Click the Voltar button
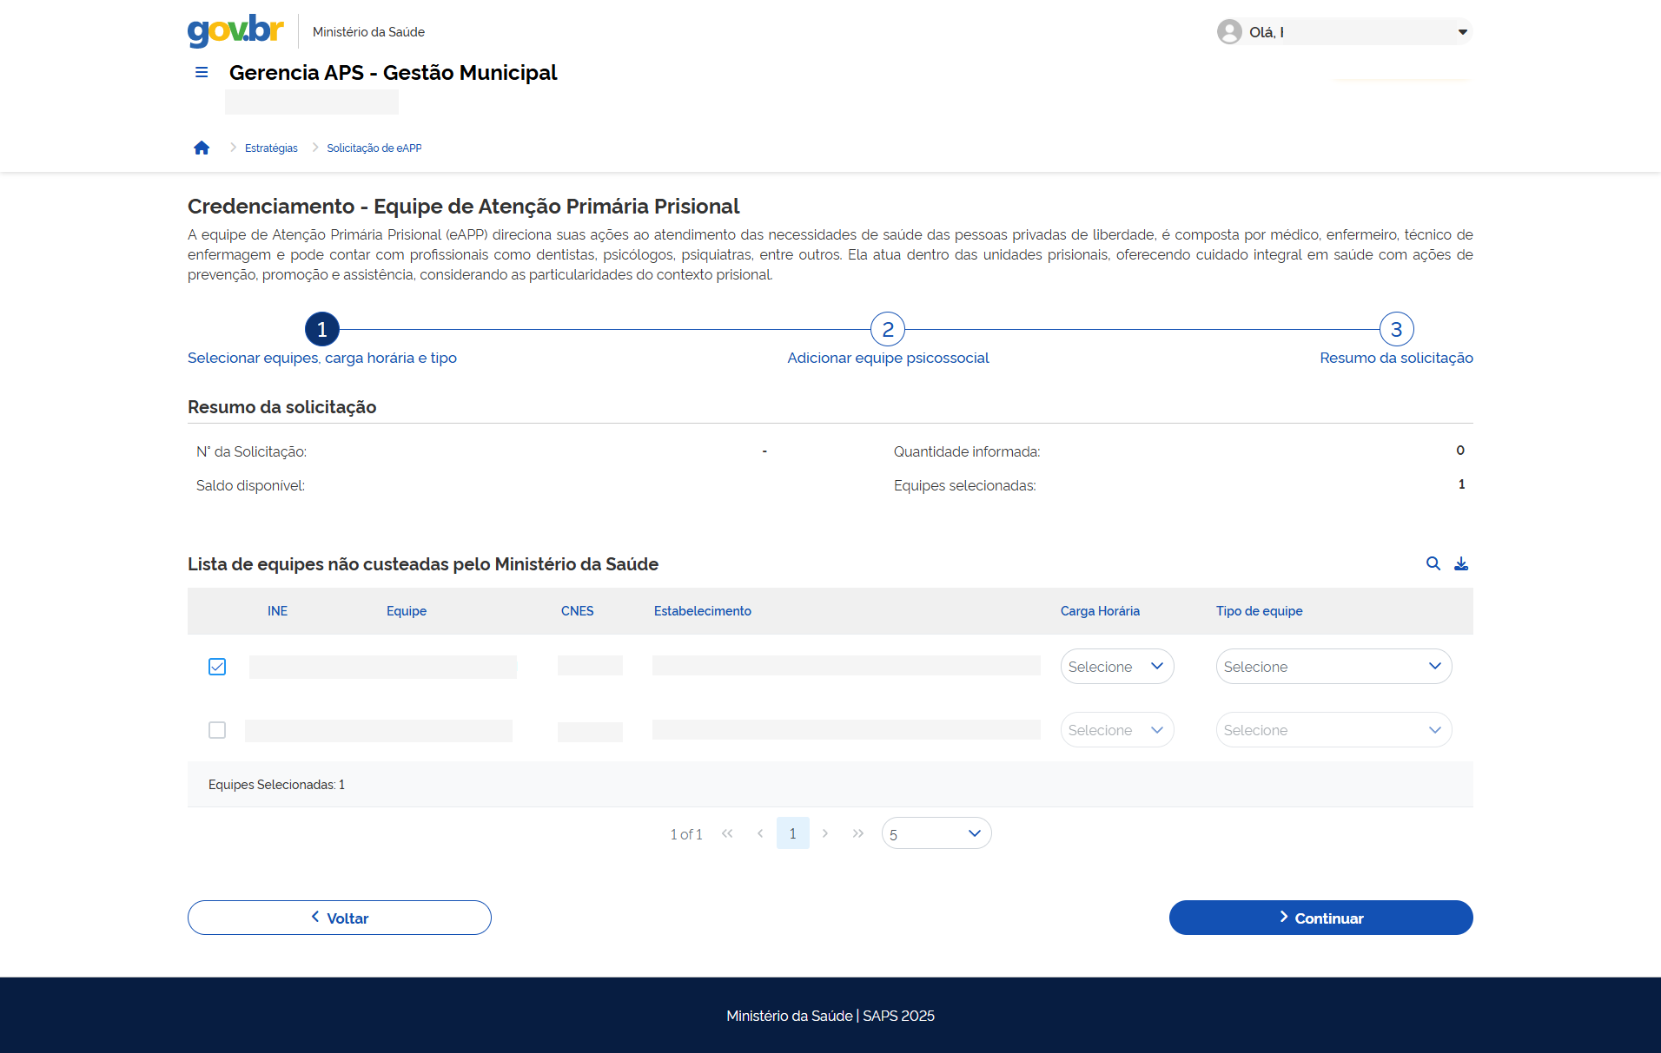1661x1053 pixels. pyautogui.click(x=339, y=918)
